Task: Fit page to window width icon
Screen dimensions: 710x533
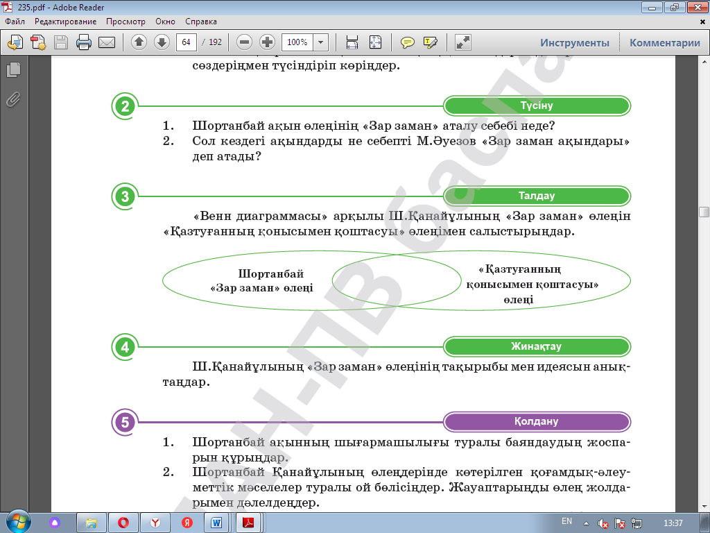Action: pyautogui.click(x=352, y=42)
